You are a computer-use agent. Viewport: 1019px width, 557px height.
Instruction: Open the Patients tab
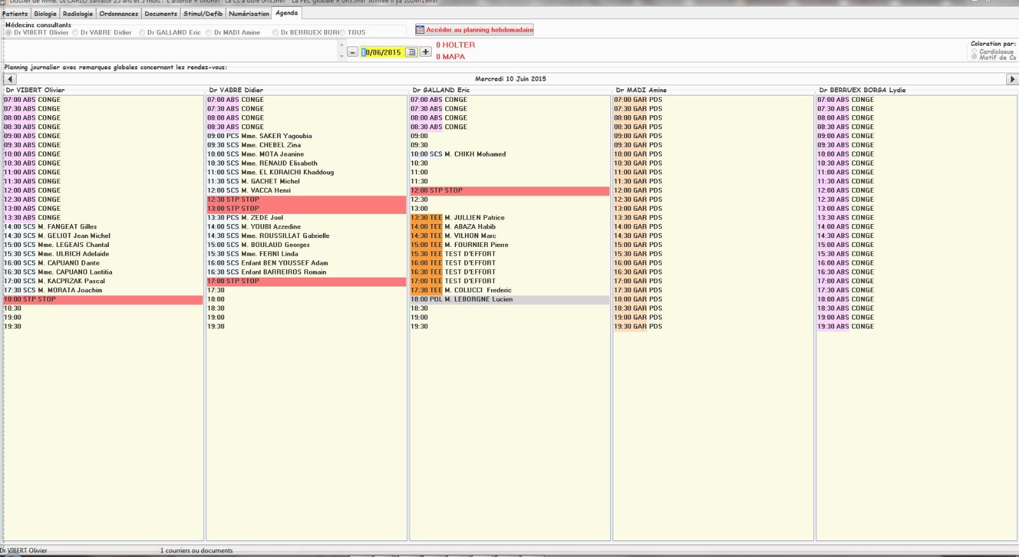(x=15, y=13)
